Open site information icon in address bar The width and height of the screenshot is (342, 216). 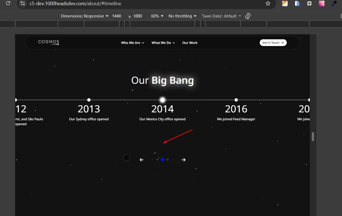click(23, 4)
